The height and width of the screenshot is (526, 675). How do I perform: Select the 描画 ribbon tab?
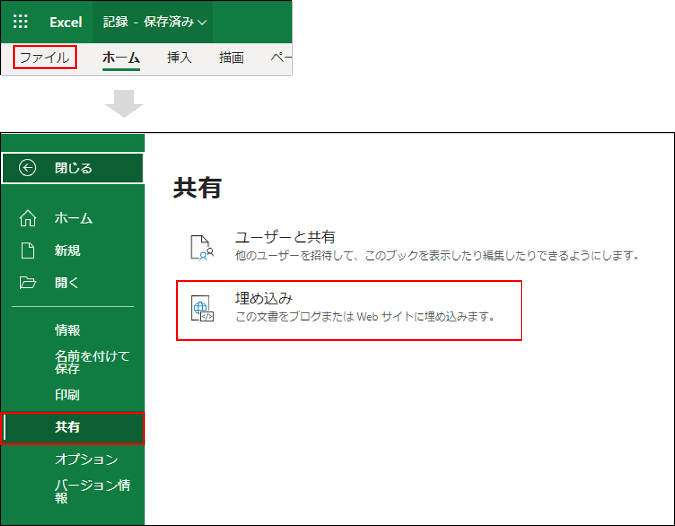point(231,57)
